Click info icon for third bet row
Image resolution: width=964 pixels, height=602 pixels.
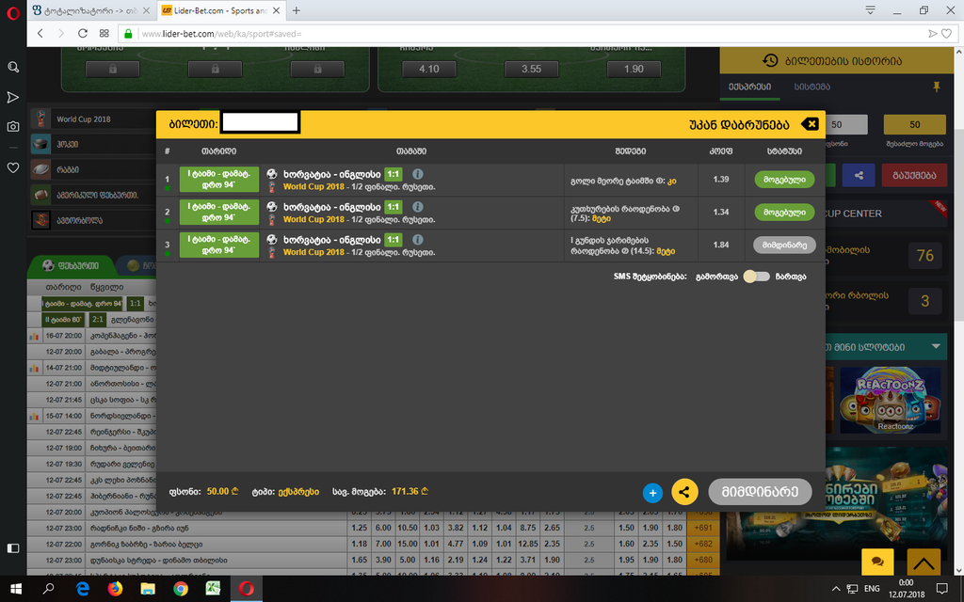coord(417,240)
